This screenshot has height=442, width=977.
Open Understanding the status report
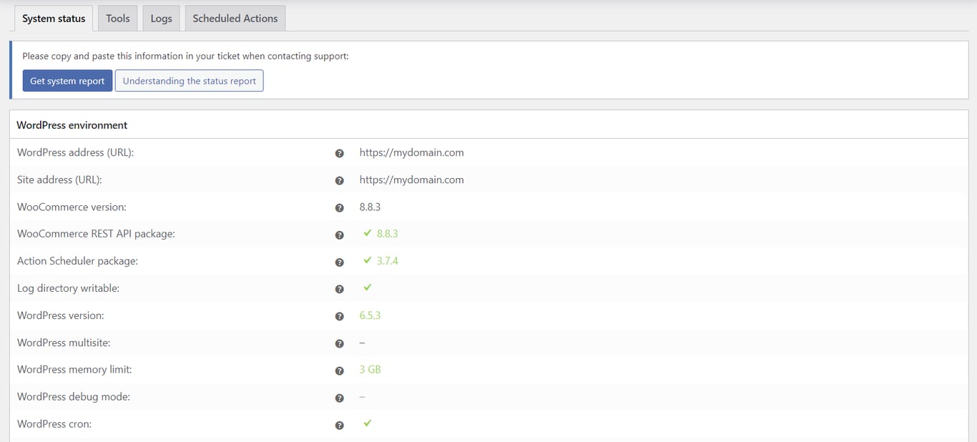point(189,80)
